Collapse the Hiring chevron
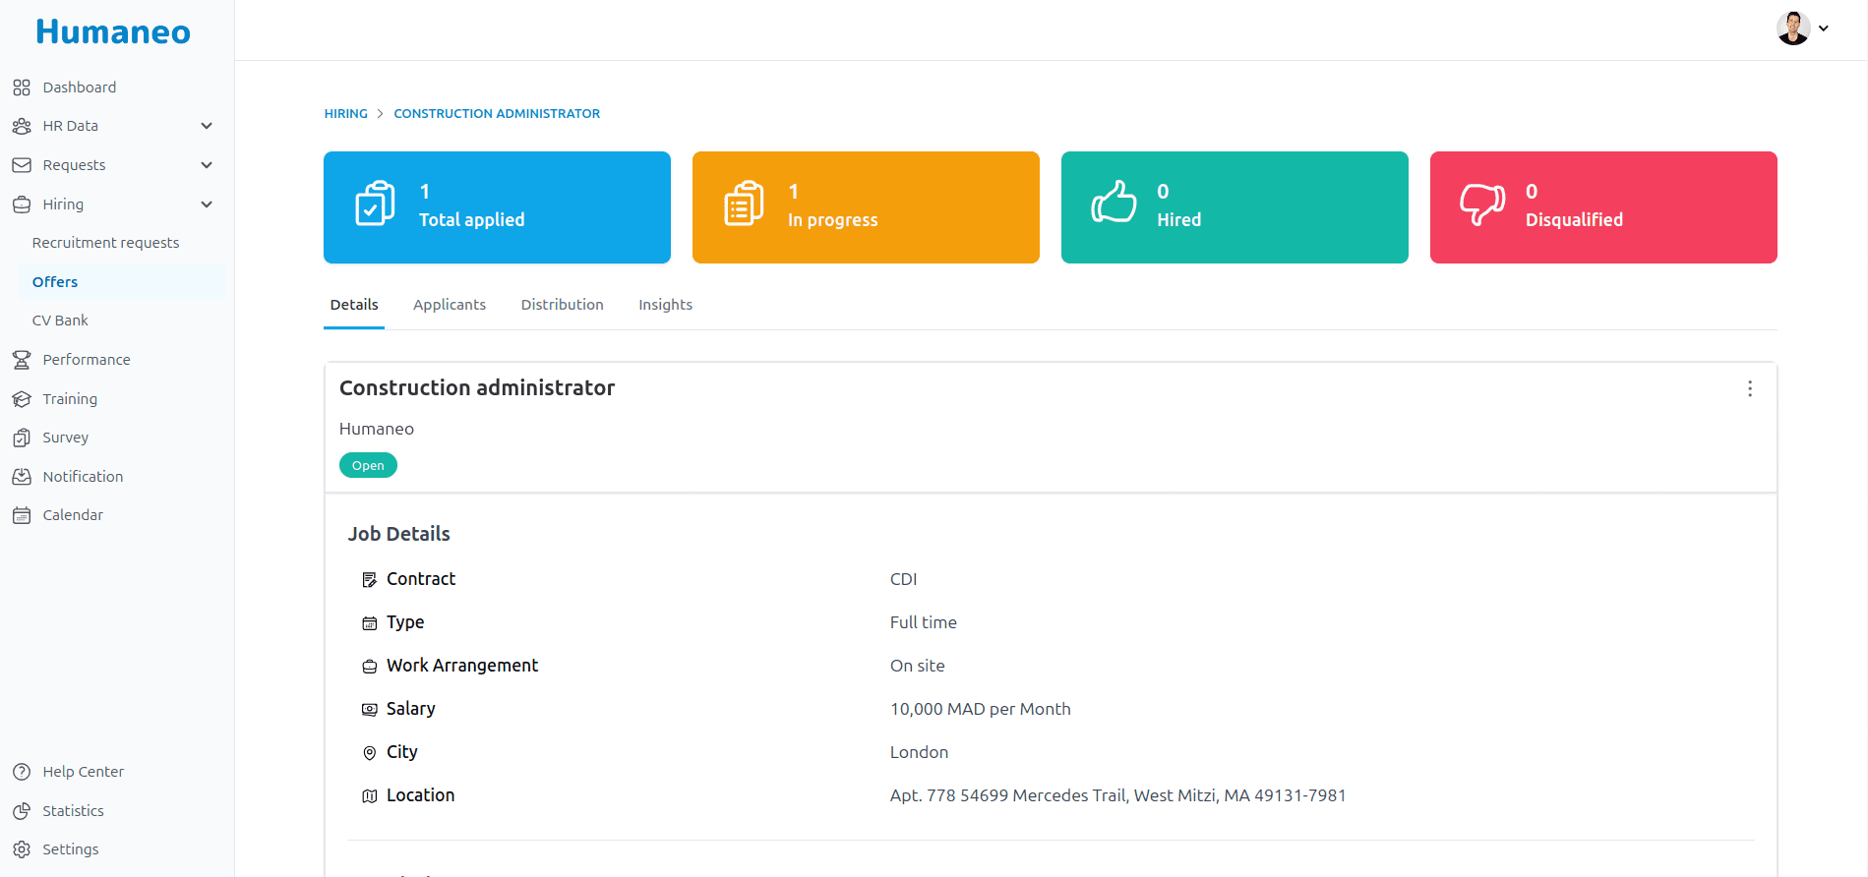This screenshot has height=877, width=1868. tap(207, 205)
